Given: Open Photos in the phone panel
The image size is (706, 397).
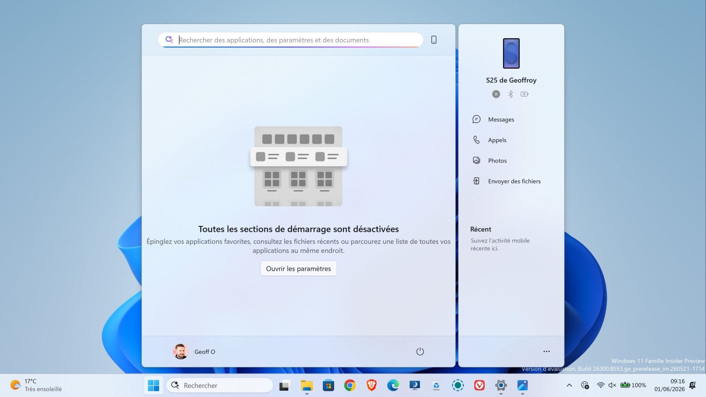Looking at the screenshot, I should pos(511,161).
